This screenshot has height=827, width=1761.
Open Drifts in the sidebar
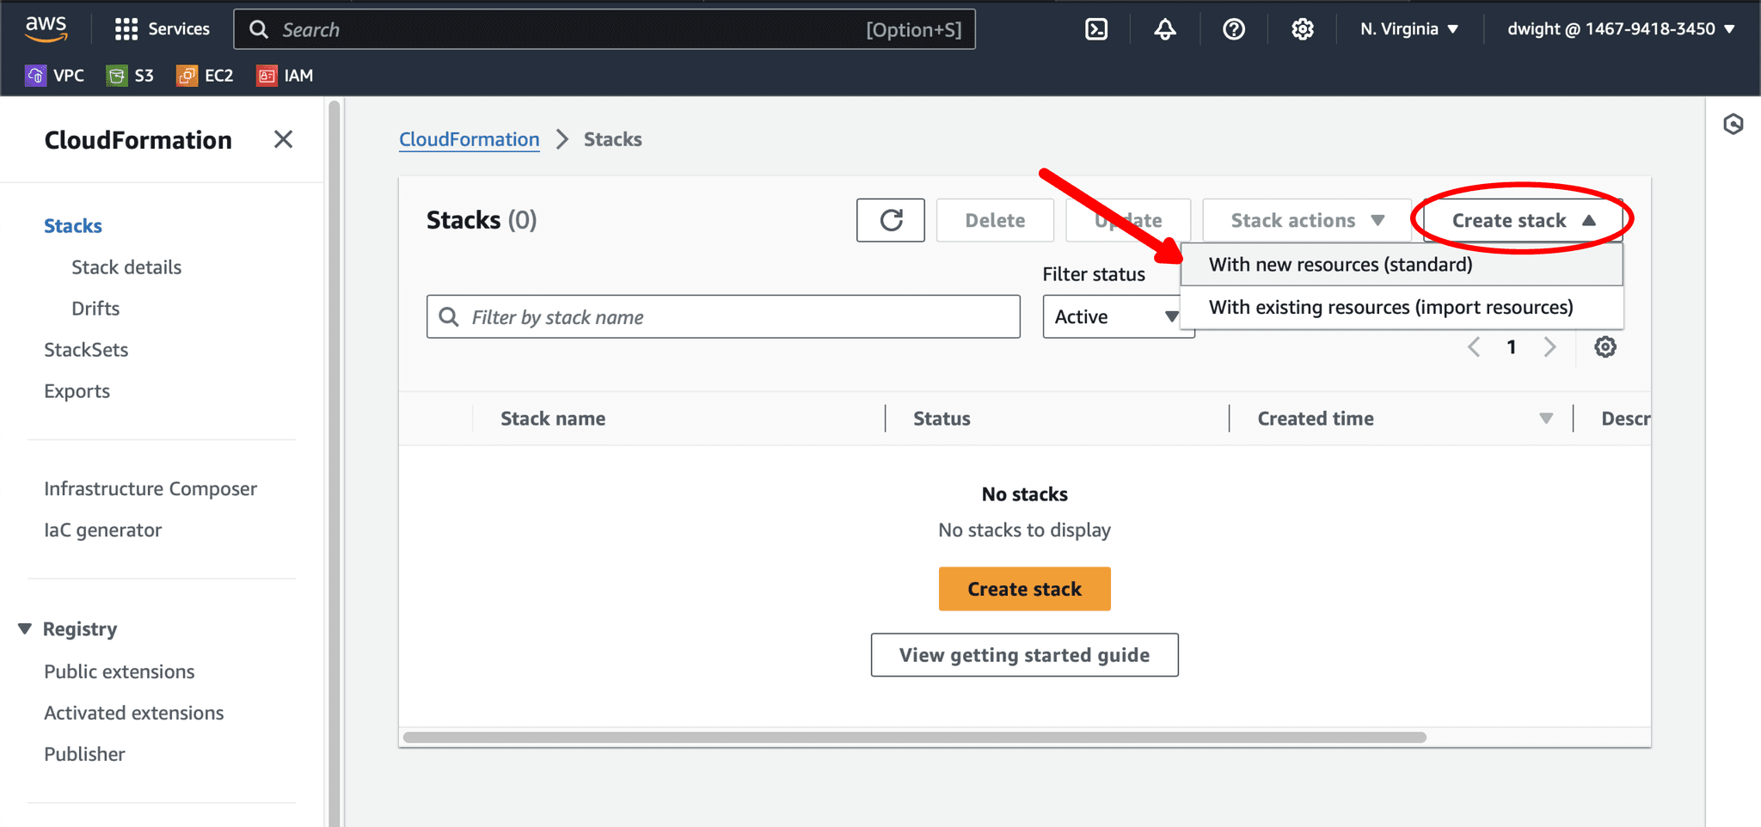click(x=95, y=309)
